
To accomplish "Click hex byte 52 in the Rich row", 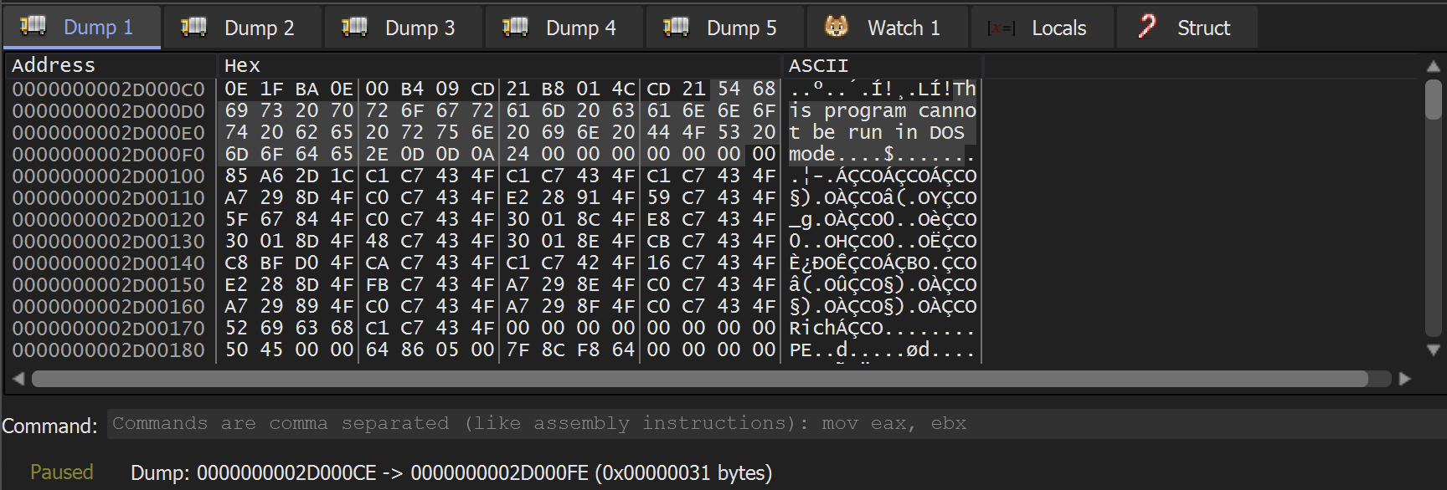I will click(236, 328).
